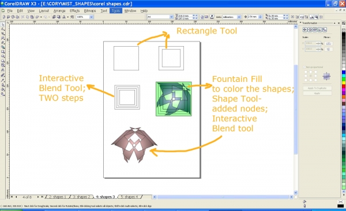Click the Open file icon

pyautogui.click(x=9, y=17)
